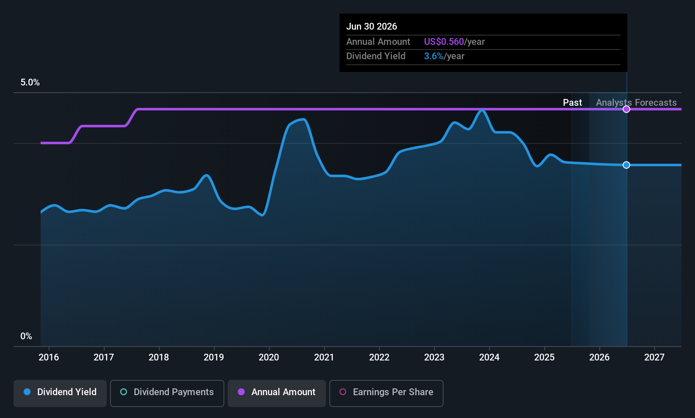Click the purple Annual Amount data point marker
The image size is (695, 418).
pos(626,109)
